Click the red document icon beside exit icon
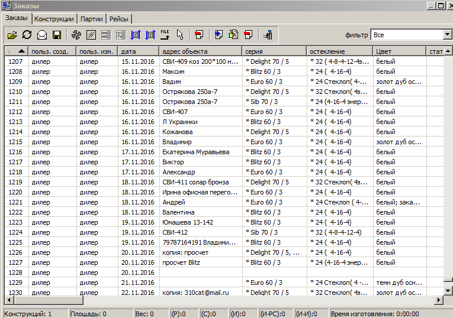This screenshot has width=453, height=318. (248, 35)
